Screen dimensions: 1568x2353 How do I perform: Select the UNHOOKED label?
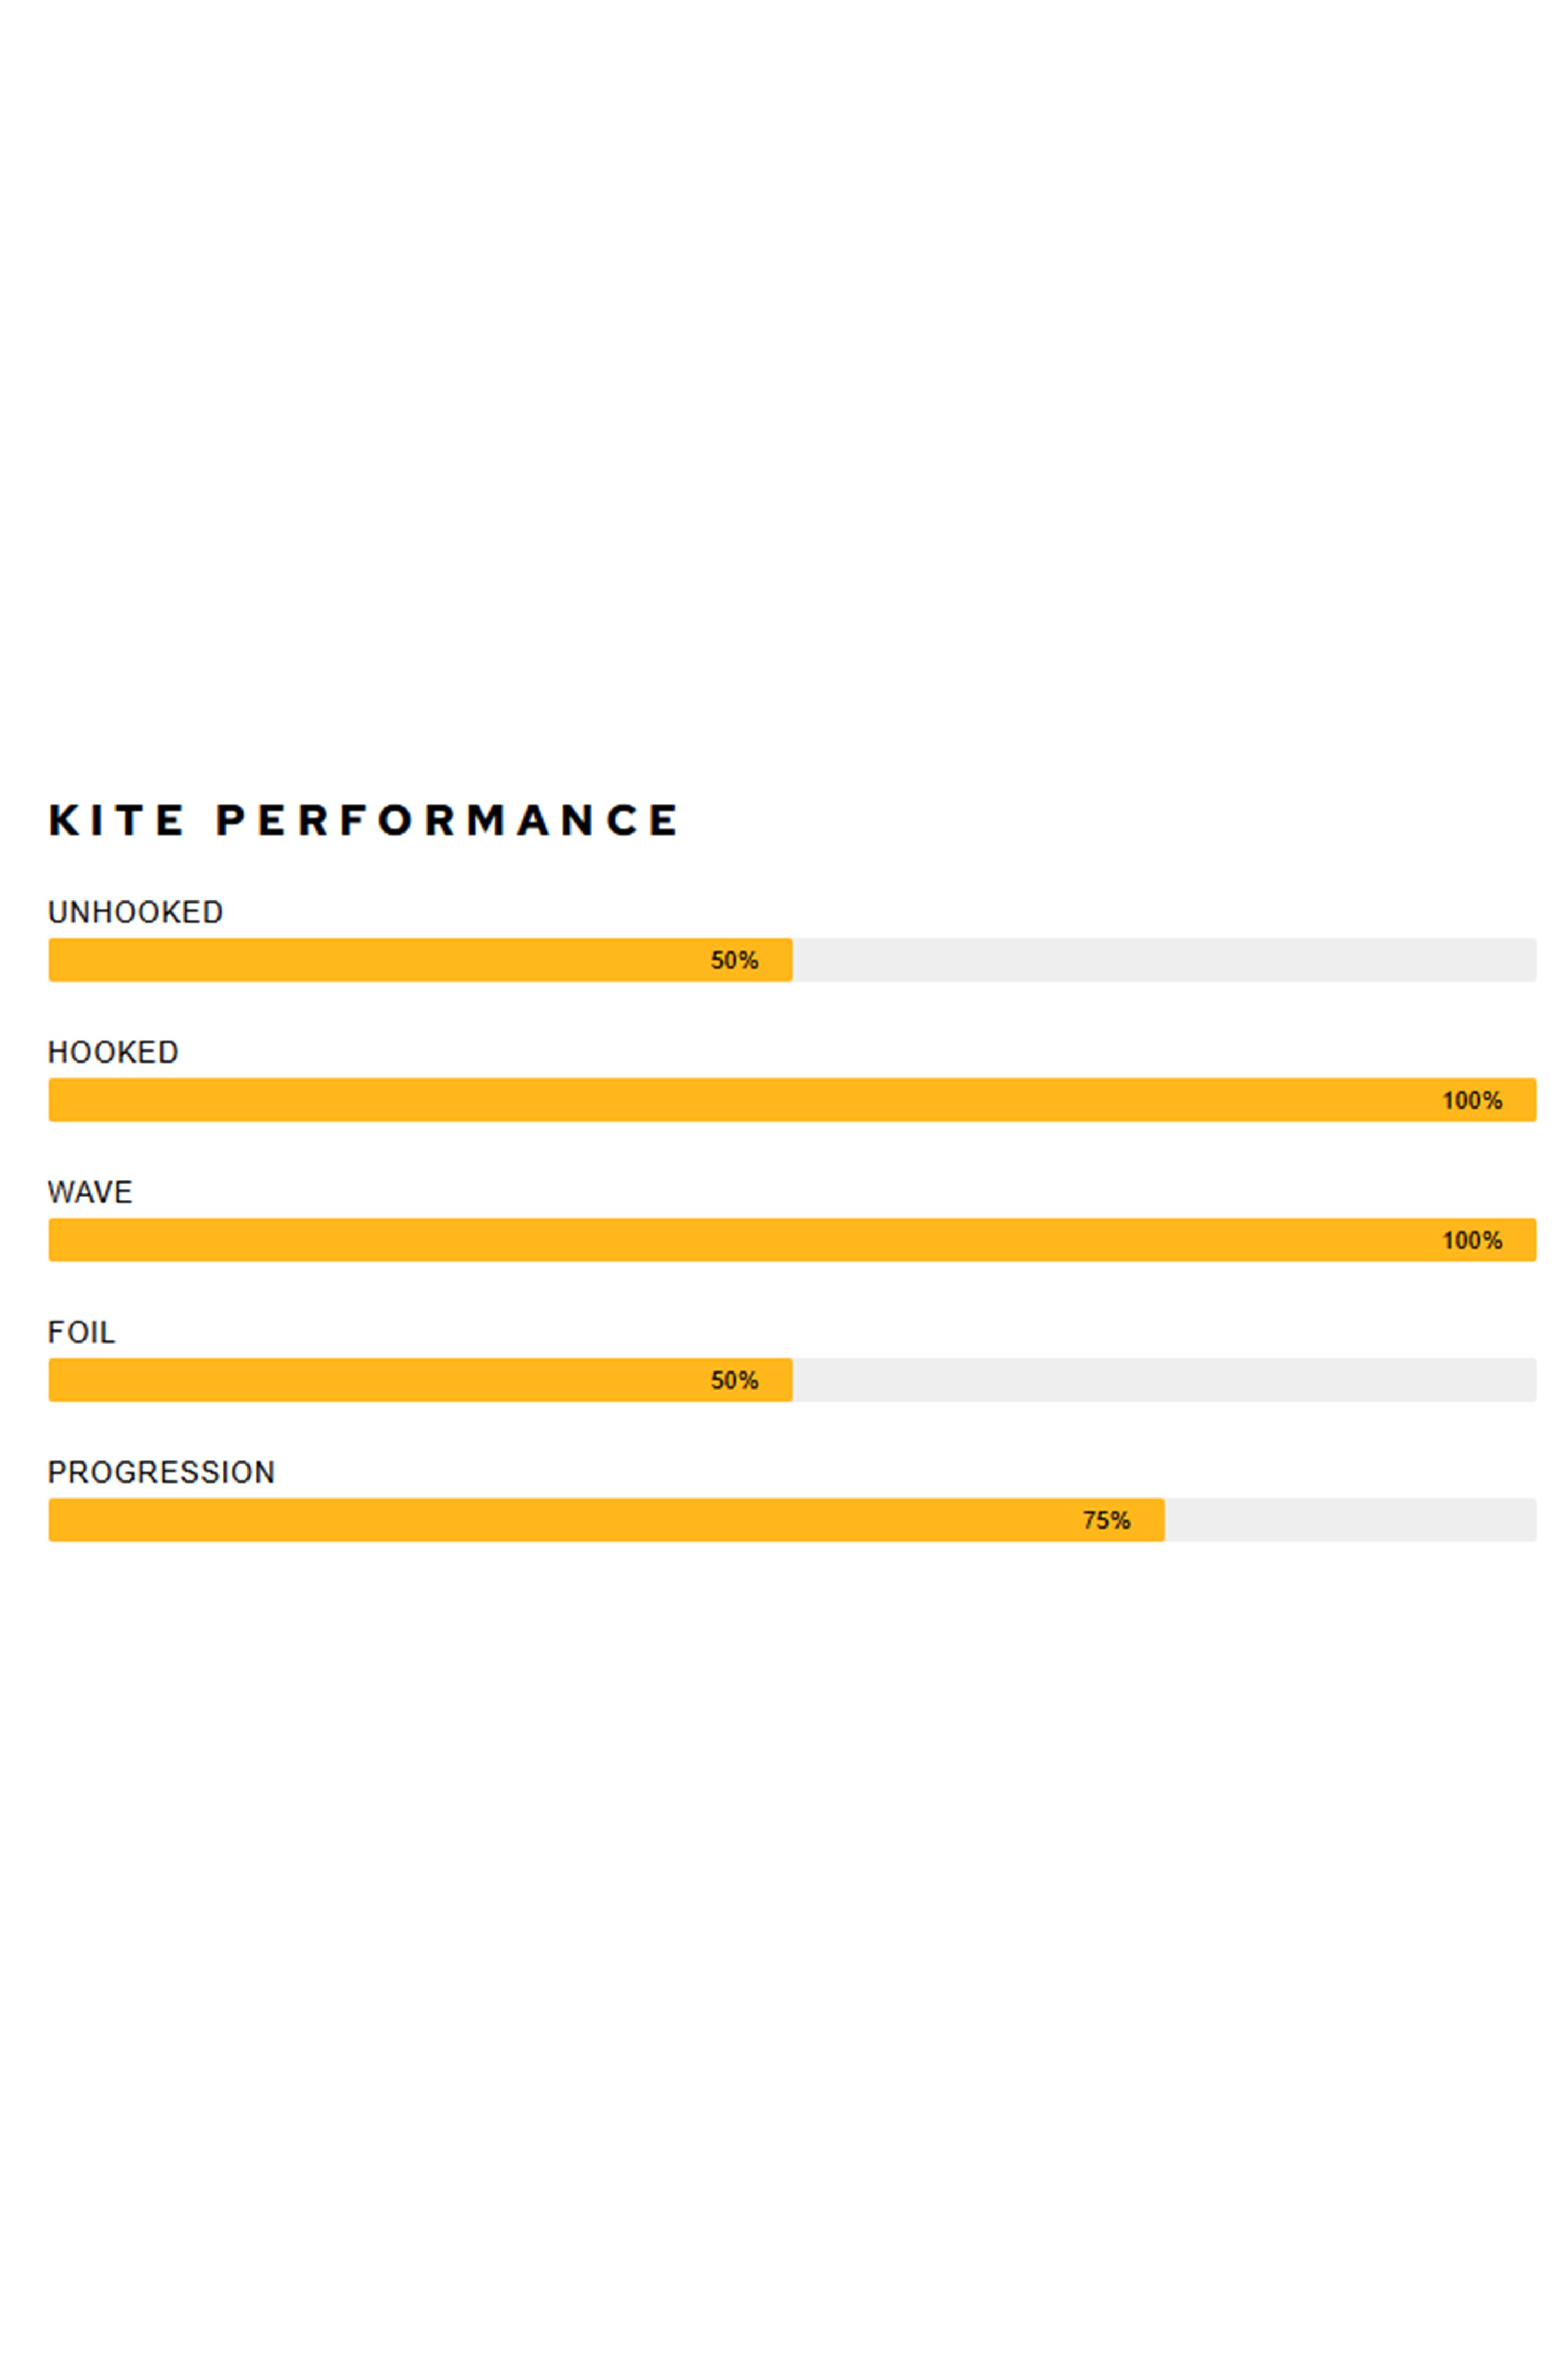(x=135, y=912)
